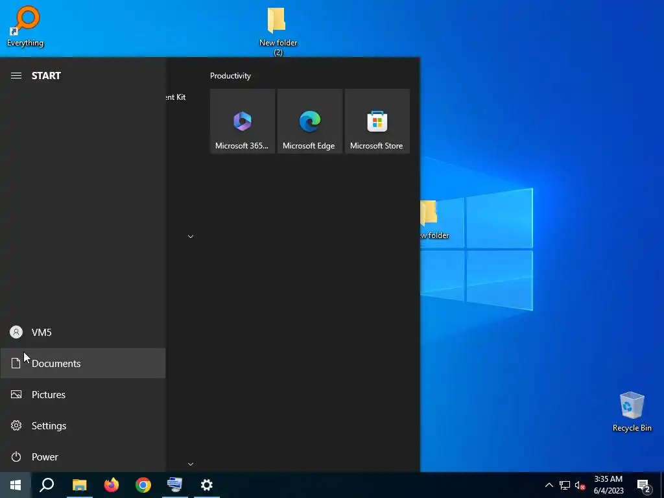This screenshot has width=664, height=498.
Task: Open the muted volume tray icon
Action: [x=580, y=485]
